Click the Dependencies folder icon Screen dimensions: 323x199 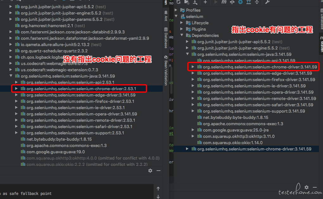(188, 35)
